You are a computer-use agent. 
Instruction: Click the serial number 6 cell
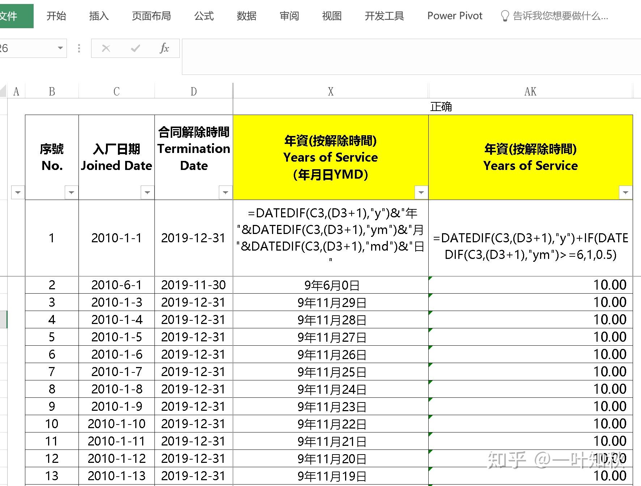pyautogui.click(x=52, y=354)
